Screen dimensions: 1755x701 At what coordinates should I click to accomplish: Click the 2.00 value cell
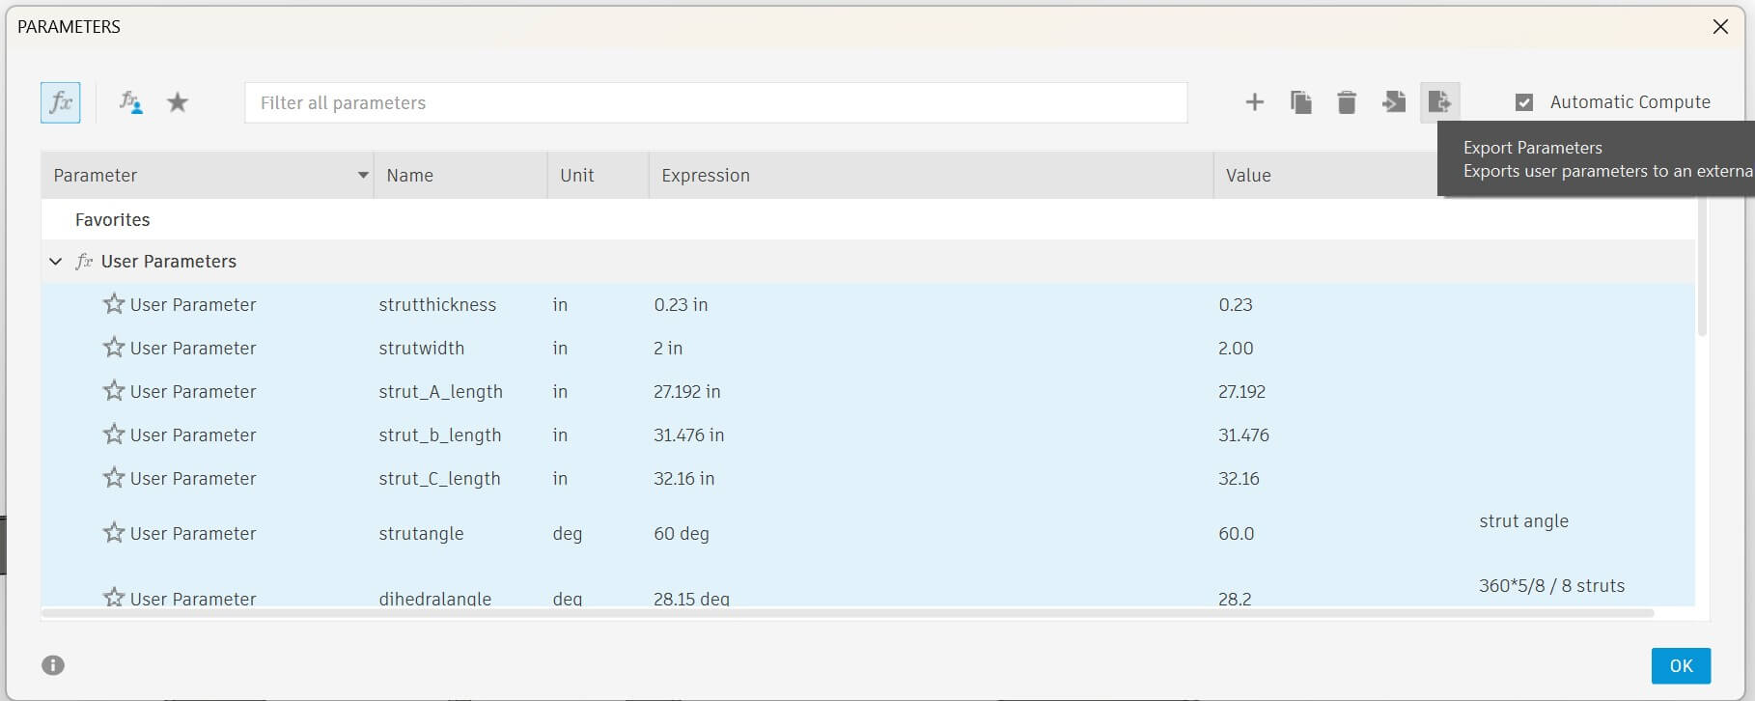tap(1236, 348)
